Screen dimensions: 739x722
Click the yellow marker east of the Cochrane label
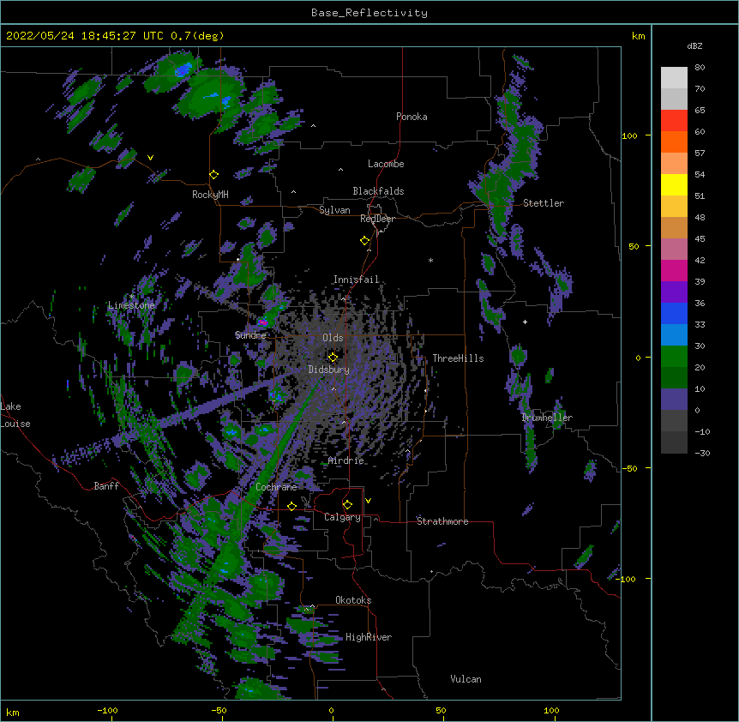[x=291, y=506]
